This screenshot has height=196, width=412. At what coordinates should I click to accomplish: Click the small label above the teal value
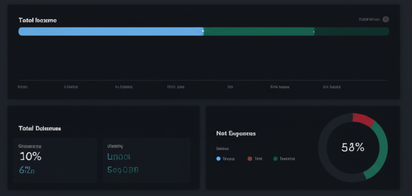coord(115,146)
